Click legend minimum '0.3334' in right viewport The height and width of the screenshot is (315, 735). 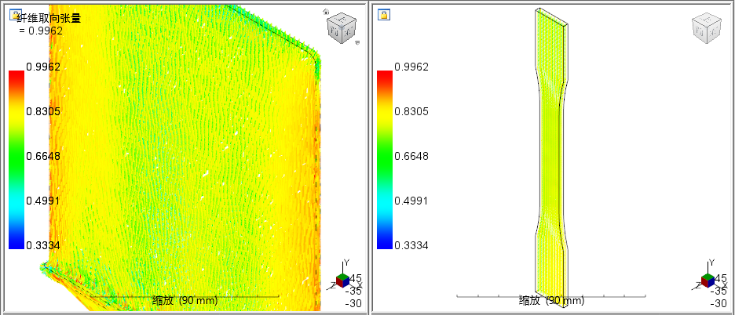411,245
